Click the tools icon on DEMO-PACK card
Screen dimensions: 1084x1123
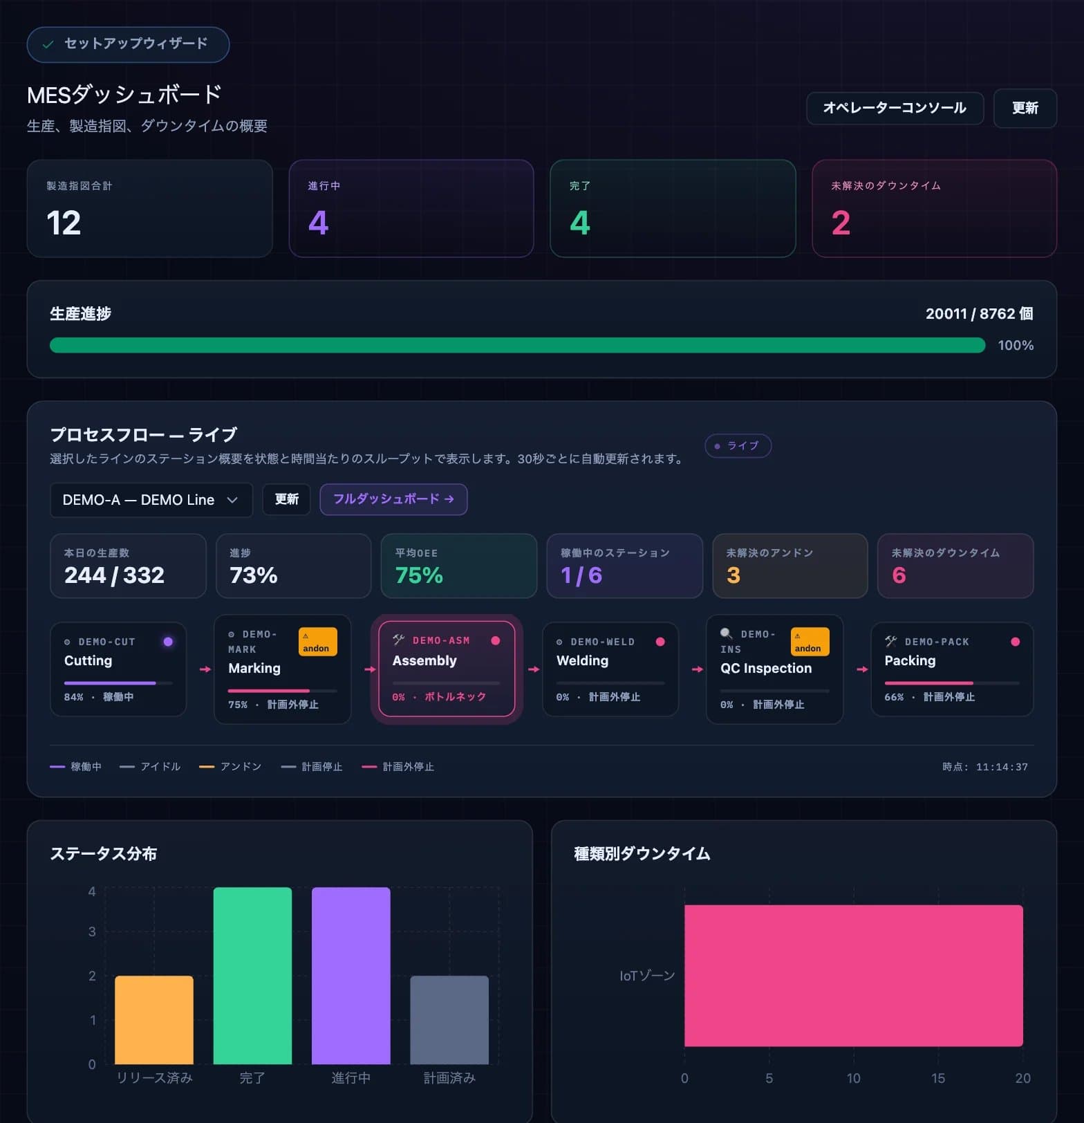(x=891, y=641)
